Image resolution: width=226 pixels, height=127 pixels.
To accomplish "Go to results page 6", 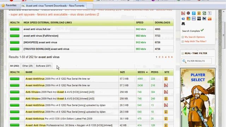I will pyautogui.click(x=172, y=57).
